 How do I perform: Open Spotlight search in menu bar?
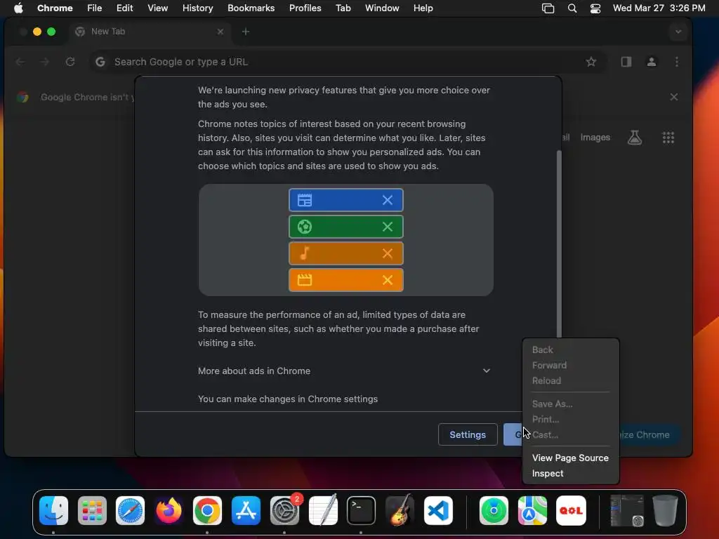coord(572,8)
